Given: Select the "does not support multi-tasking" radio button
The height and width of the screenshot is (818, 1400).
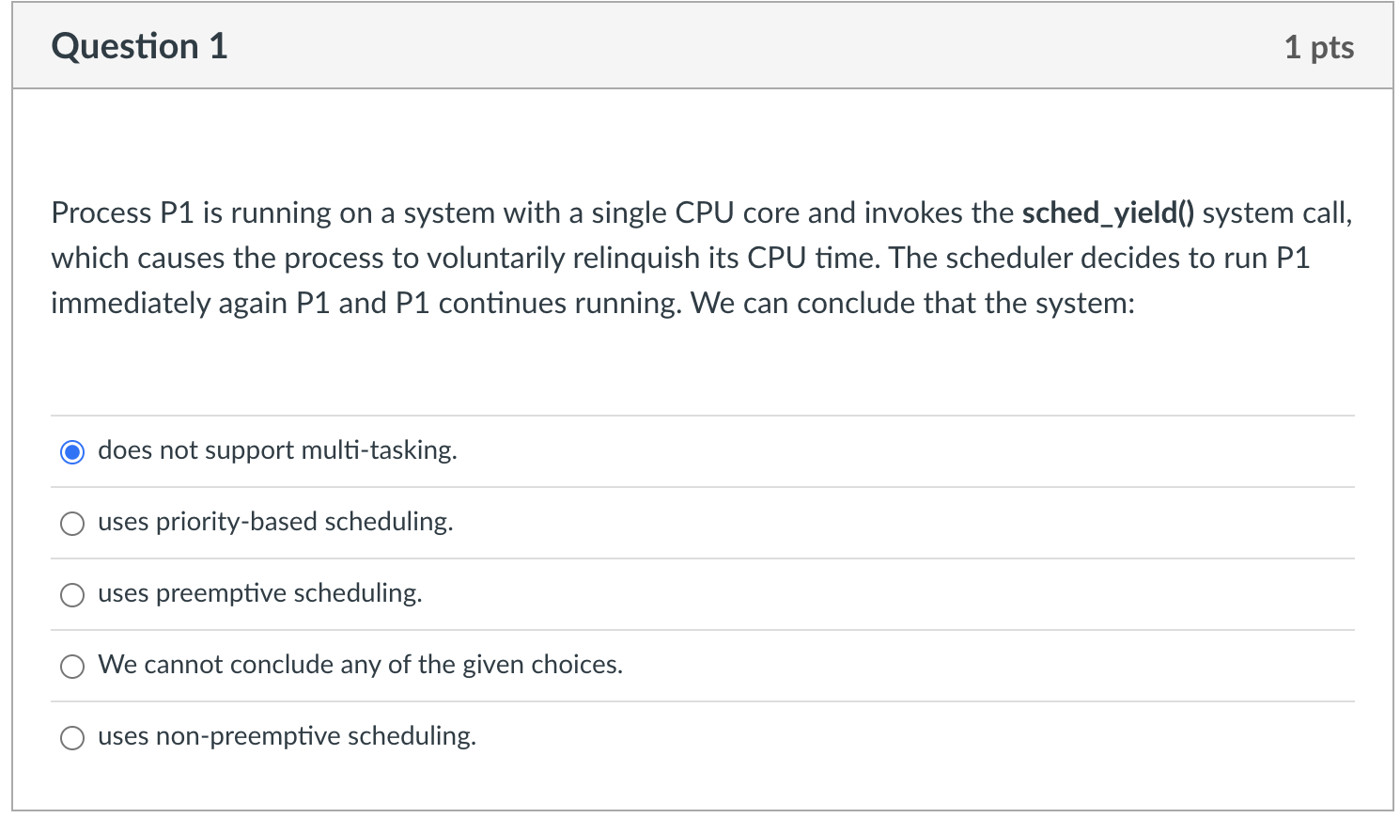Looking at the screenshot, I should click(72, 452).
